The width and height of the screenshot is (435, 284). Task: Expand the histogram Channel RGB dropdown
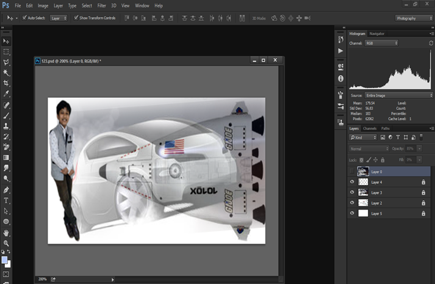[382, 43]
